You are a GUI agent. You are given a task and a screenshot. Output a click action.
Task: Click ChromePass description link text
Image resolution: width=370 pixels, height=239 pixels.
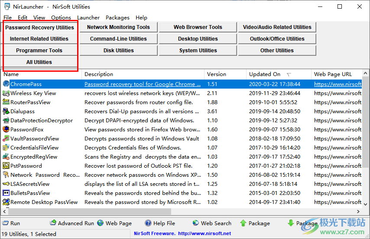tap(143, 84)
